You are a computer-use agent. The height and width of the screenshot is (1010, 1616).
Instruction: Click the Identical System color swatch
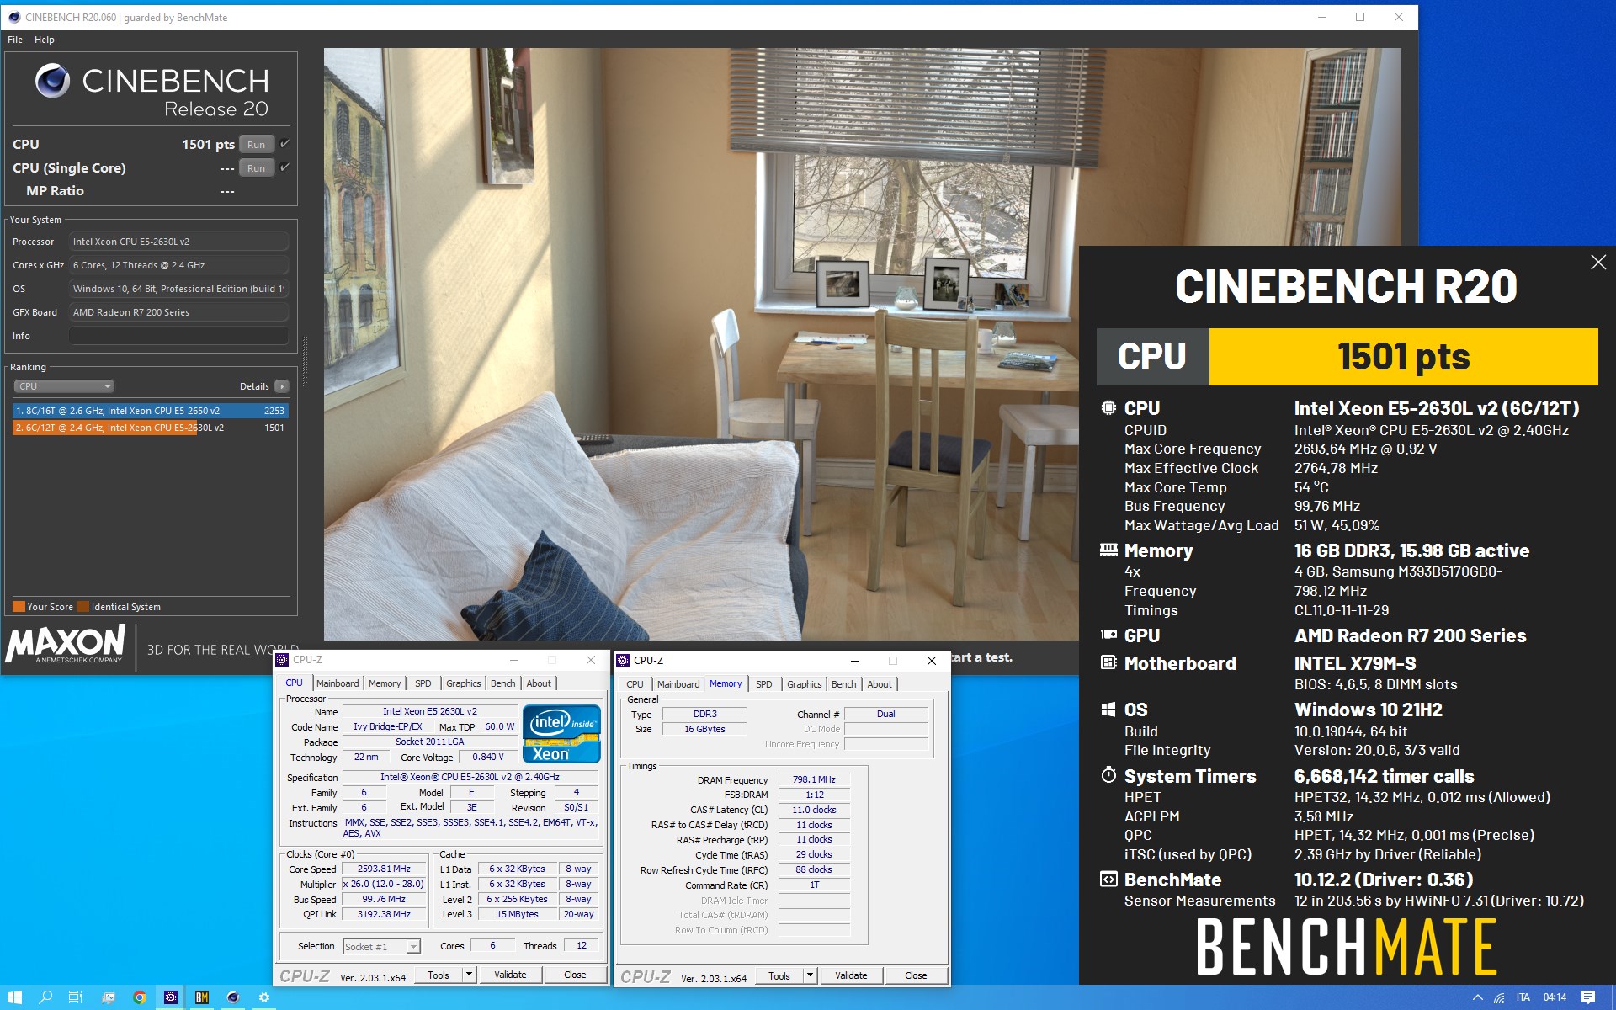pos(82,606)
